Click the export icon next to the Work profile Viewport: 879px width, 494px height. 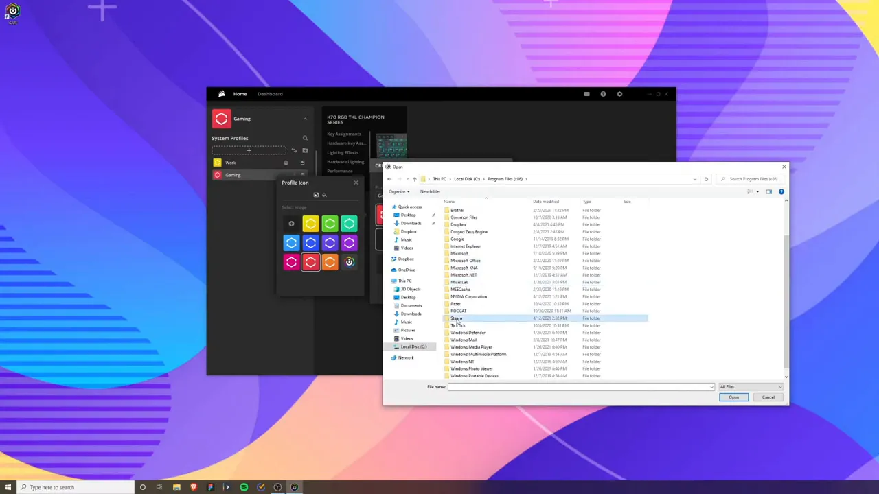(286, 163)
